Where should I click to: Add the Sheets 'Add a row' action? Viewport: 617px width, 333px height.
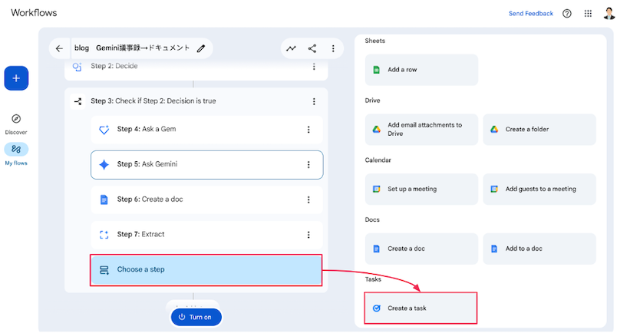(421, 70)
